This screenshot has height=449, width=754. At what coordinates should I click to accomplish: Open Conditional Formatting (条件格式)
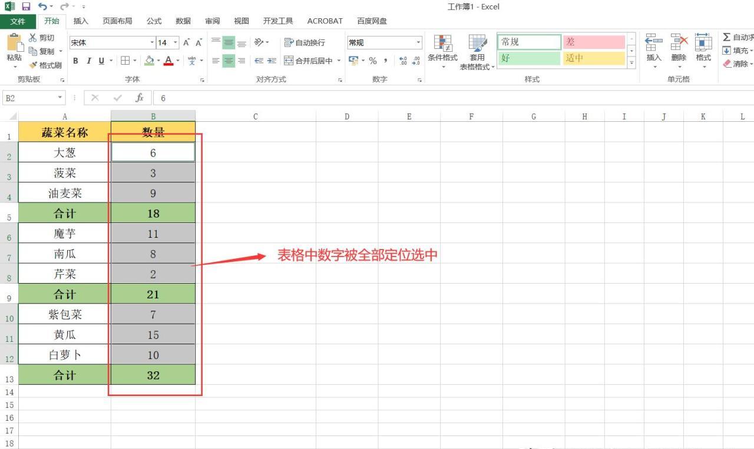(442, 51)
